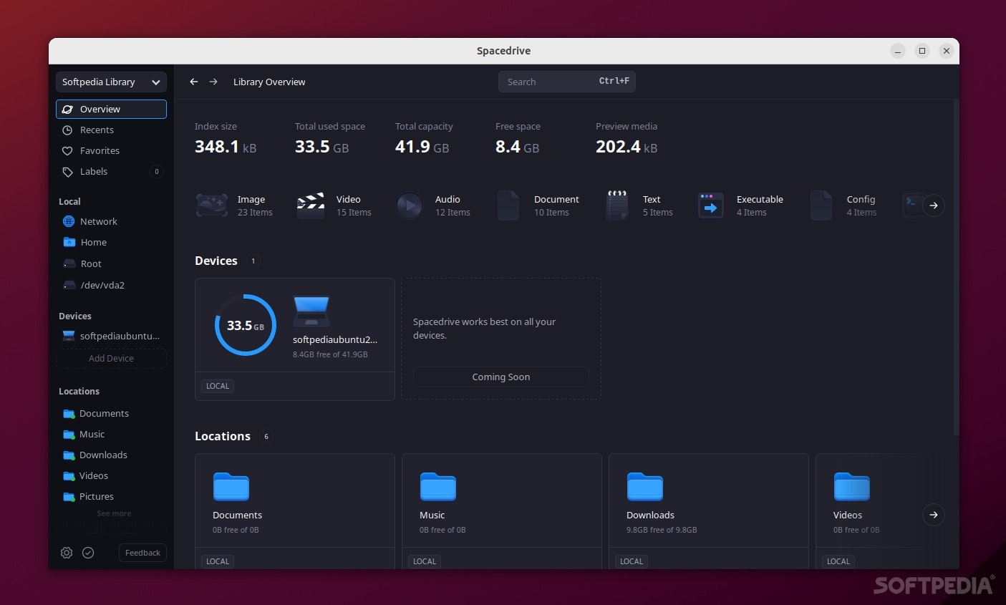
Task: Click the job manager checkmark icon
Action: tap(88, 553)
